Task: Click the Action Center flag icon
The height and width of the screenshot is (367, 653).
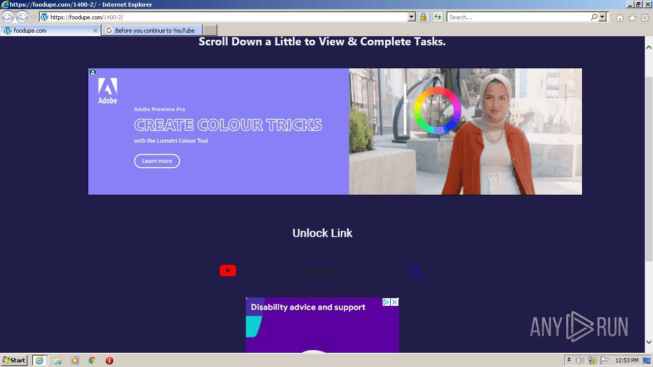Action: click(605, 360)
